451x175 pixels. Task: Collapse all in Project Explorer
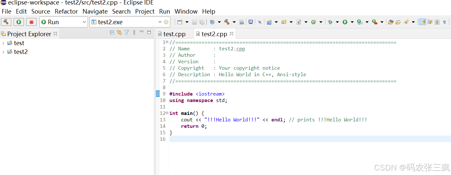coord(112,33)
